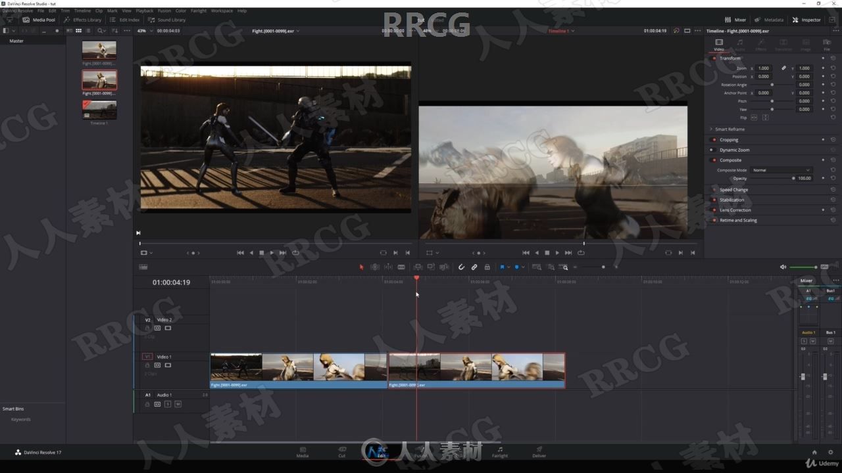The width and height of the screenshot is (842, 473).
Task: Open the Workspace menu
Action: point(222,11)
